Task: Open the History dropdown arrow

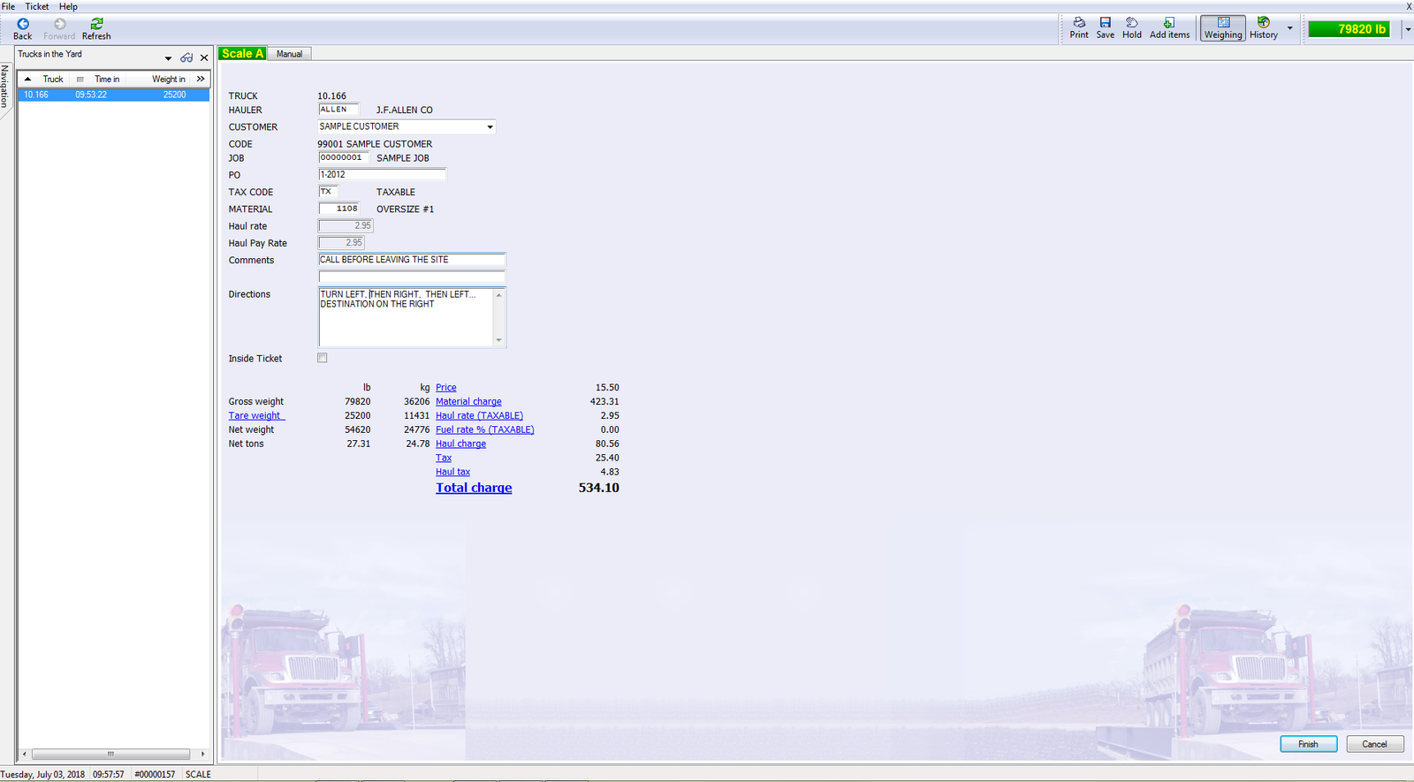Action: (1289, 28)
